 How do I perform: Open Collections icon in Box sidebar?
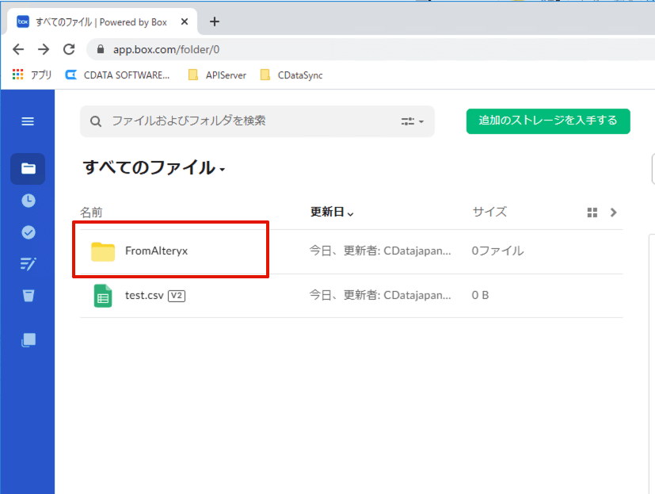tap(28, 340)
